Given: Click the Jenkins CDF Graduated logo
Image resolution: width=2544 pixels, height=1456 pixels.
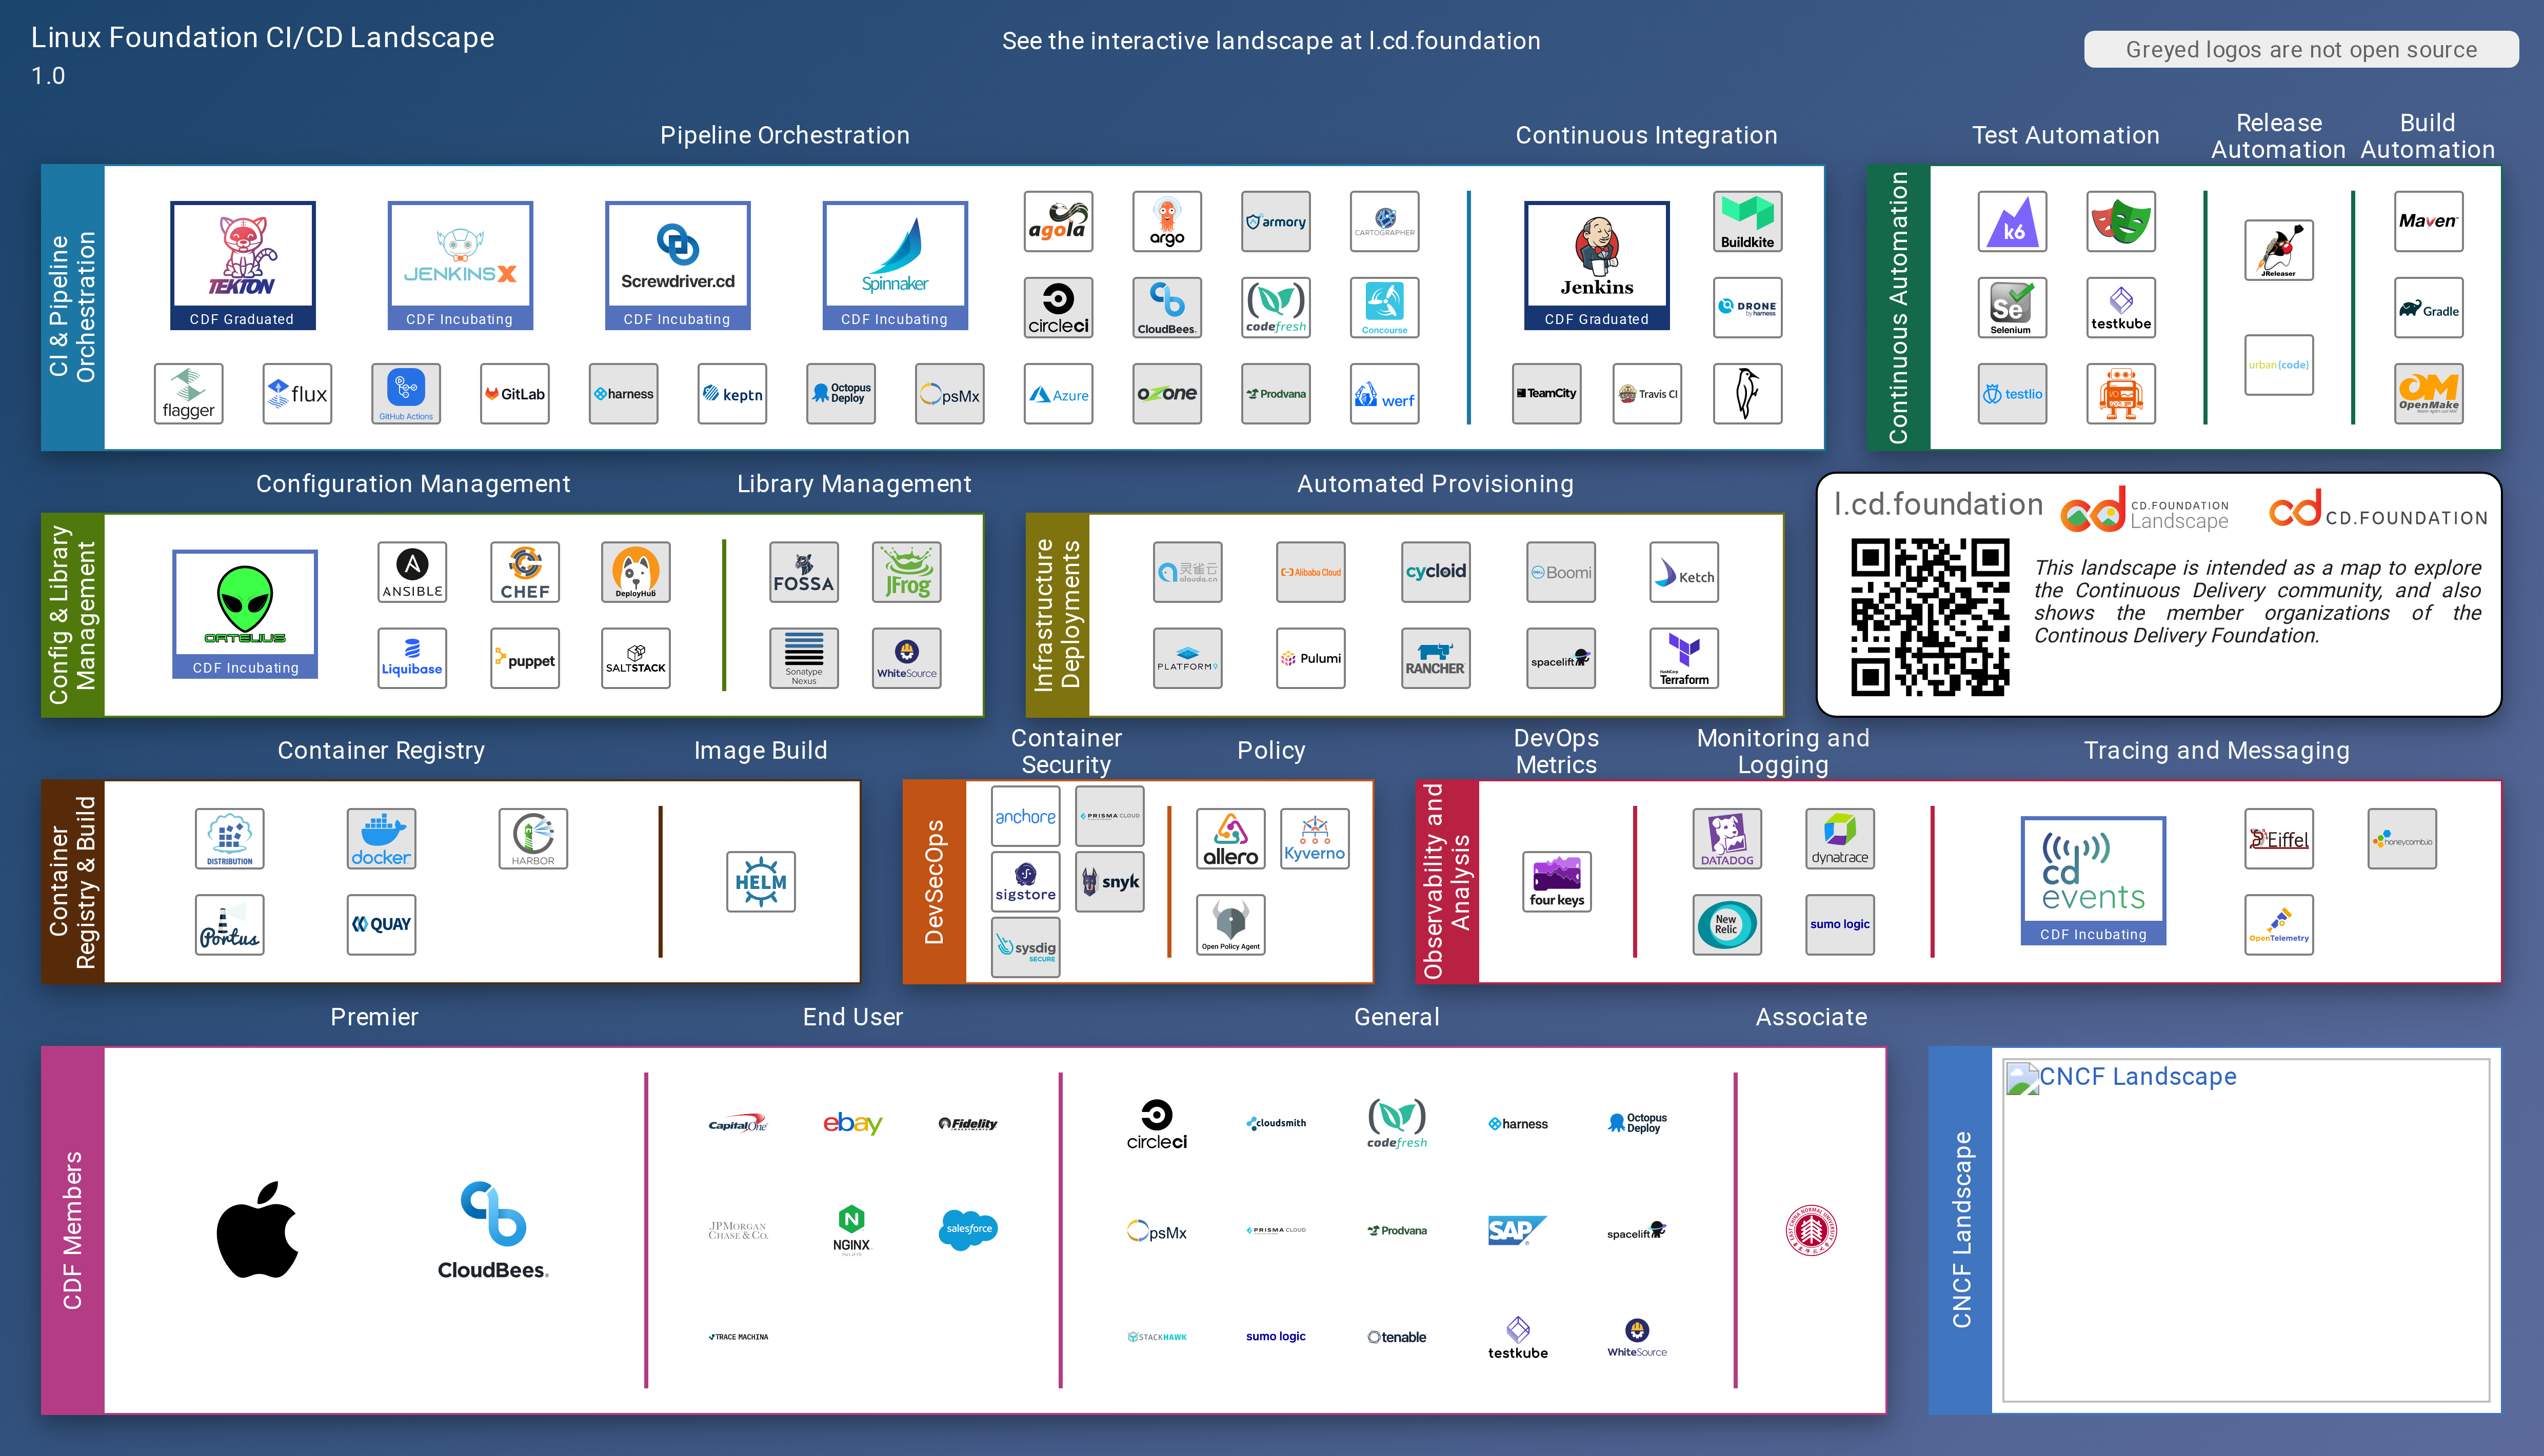Looking at the screenshot, I should tap(1597, 265).
